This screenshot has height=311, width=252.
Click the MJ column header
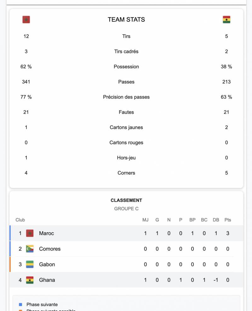tap(145, 220)
